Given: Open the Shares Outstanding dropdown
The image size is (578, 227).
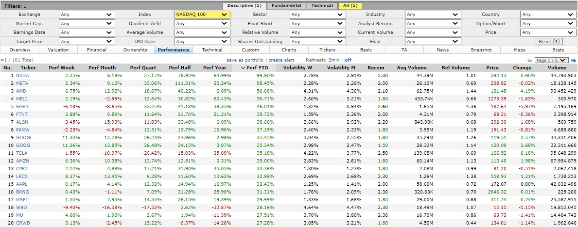Looking at the screenshot, I should tap(317, 42).
